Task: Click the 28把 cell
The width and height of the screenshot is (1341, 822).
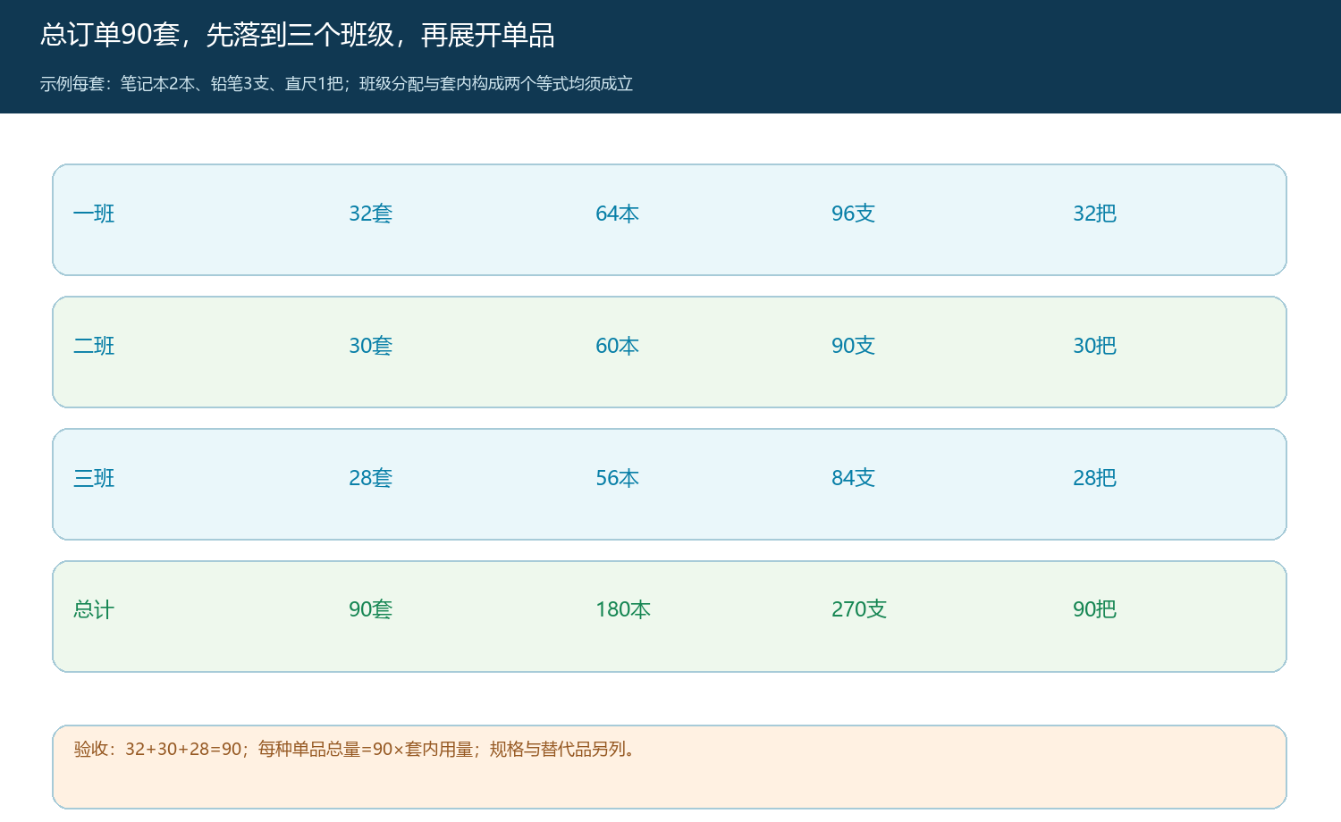Action: point(1095,478)
